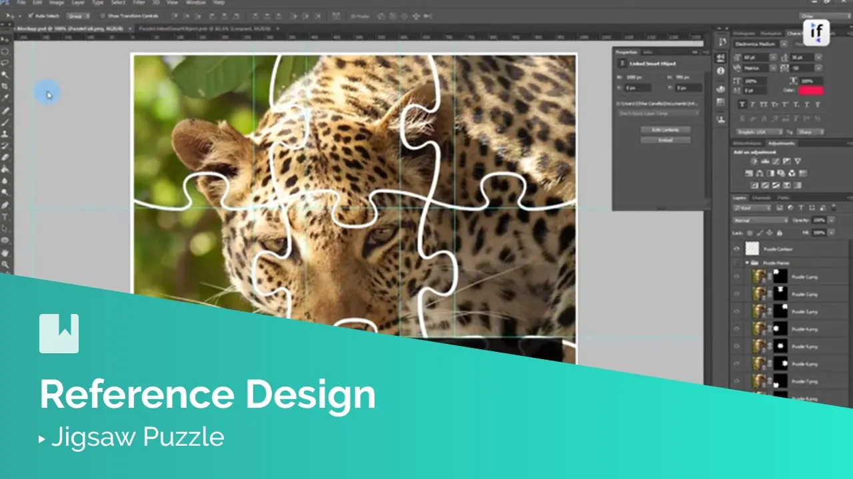Image resolution: width=853 pixels, height=479 pixels.
Task: Collapse the Puzzle Pieces group
Action: [748, 263]
